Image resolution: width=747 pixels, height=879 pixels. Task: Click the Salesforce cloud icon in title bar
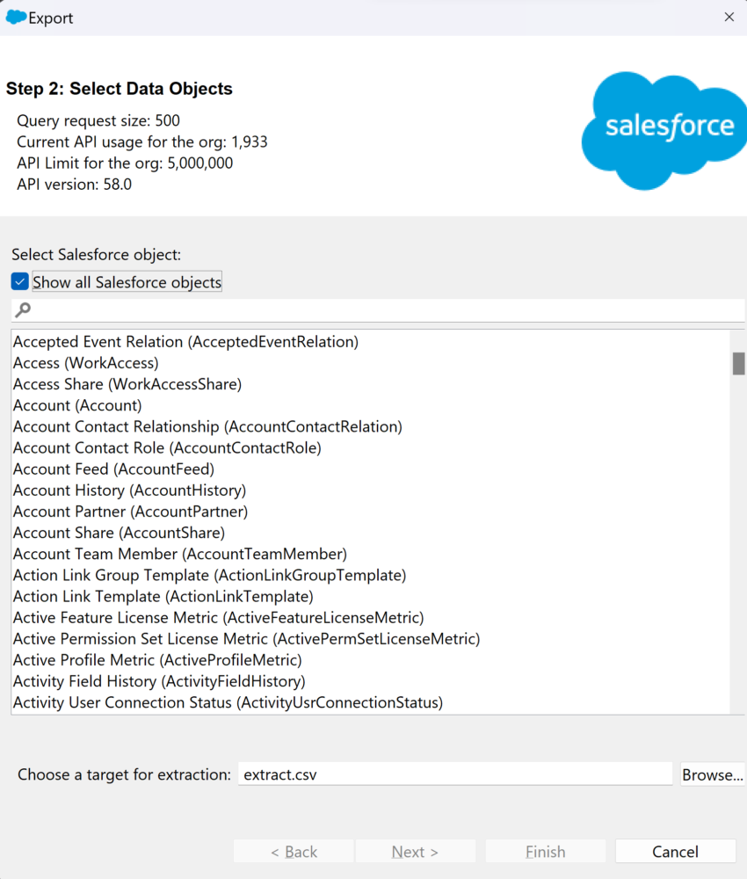click(x=16, y=18)
